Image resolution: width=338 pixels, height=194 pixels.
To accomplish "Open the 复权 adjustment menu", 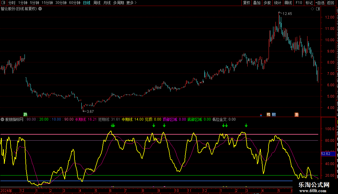I will click(x=246, y=3).
